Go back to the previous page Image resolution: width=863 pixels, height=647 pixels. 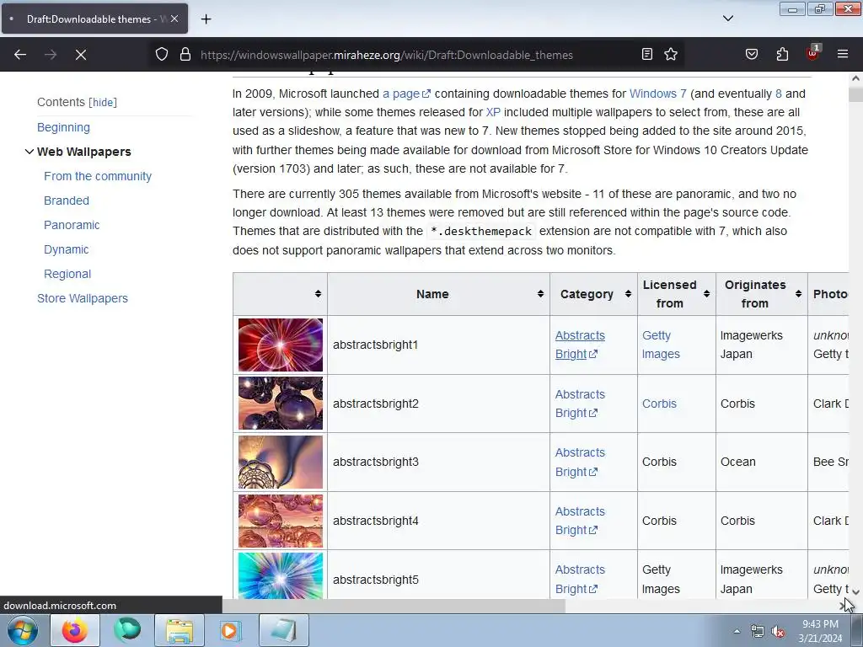[20, 55]
